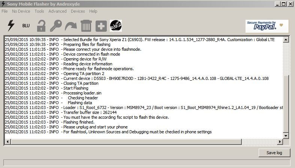
Task: Click the vertical scrollbar thumb of log
Action: tap(286, 104)
